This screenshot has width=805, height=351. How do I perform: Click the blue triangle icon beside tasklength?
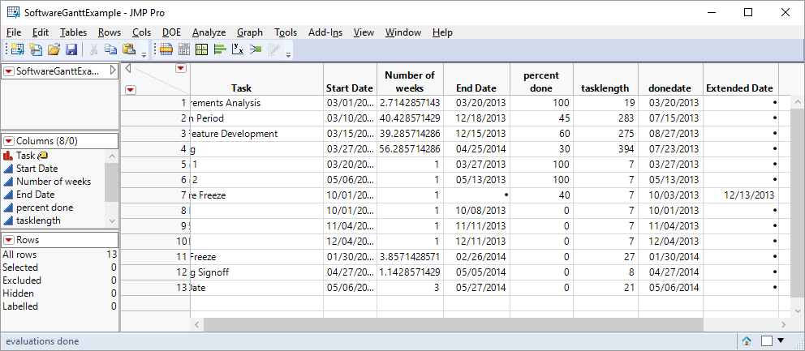[x=8, y=220]
